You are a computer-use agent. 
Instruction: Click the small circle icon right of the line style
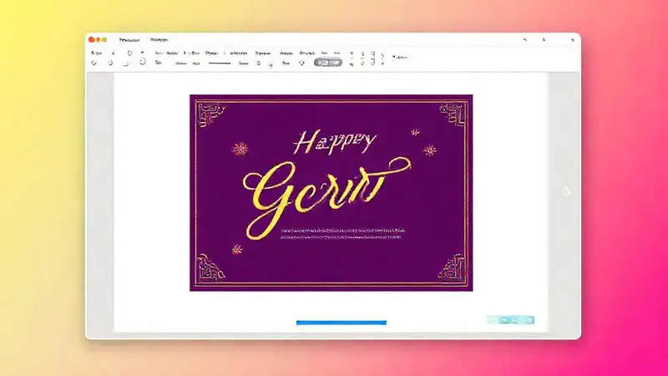pyautogui.click(x=259, y=63)
